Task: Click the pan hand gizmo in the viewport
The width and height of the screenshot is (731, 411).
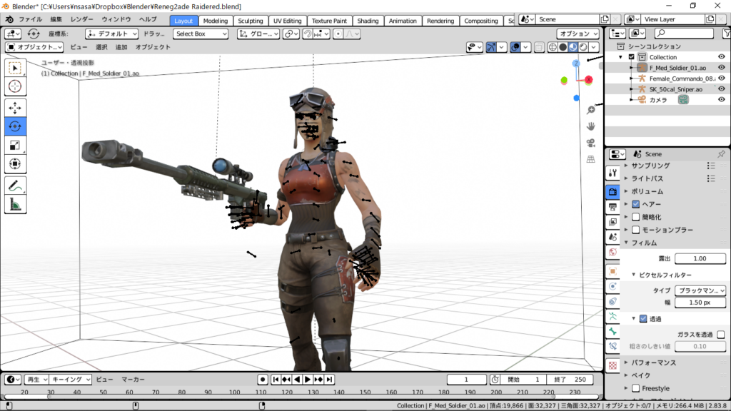Action: click(x=591, y=126)
